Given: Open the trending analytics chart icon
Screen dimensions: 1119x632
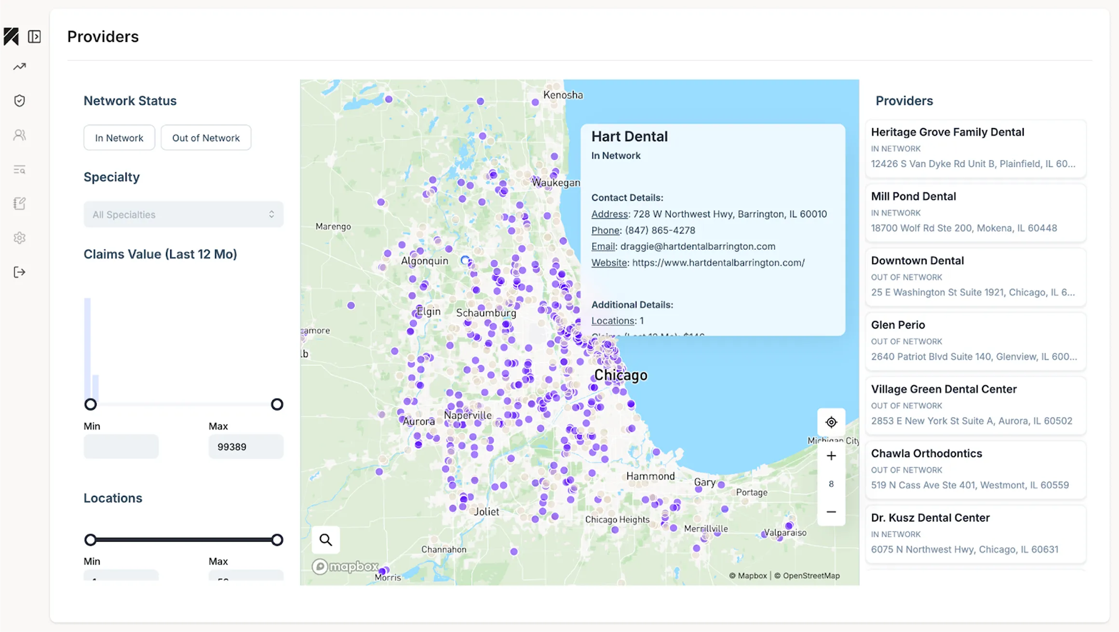Looking at the screenshot, I should tap(19, 67).
